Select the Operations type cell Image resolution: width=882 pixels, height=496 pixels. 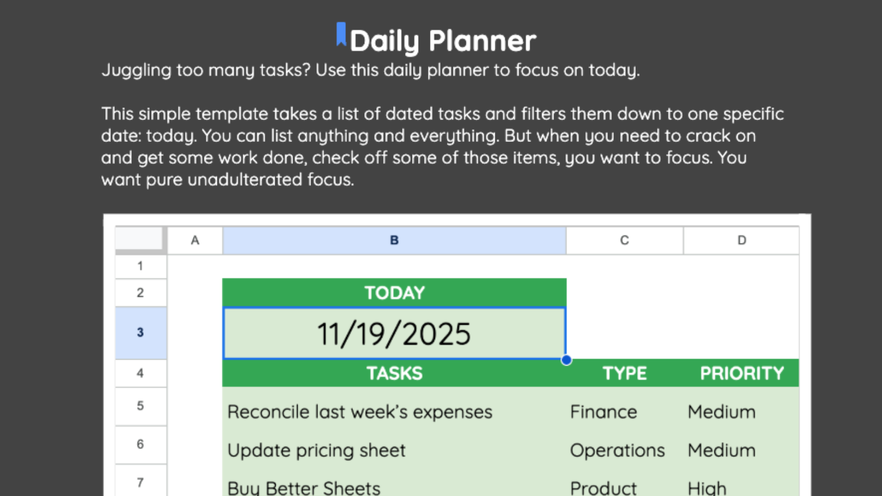(617, 451)
